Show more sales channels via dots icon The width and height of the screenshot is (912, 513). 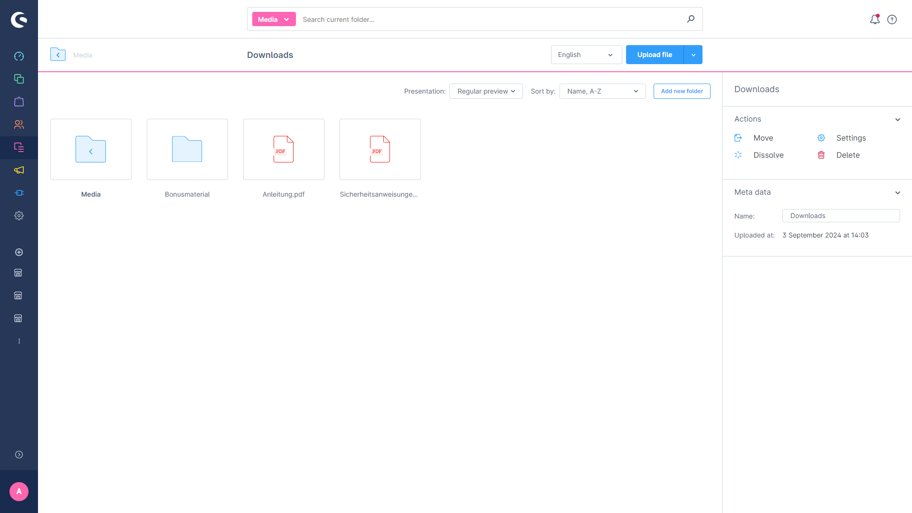(19, 341)
